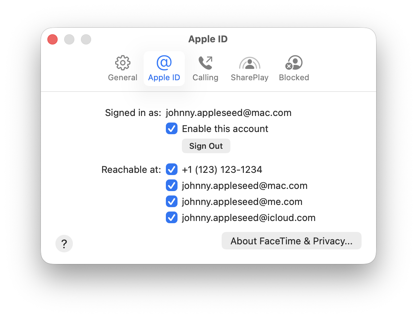Click the Sign Out button
Screen dimensions: 417x318
pyautogui.click(x=206, y=146)
